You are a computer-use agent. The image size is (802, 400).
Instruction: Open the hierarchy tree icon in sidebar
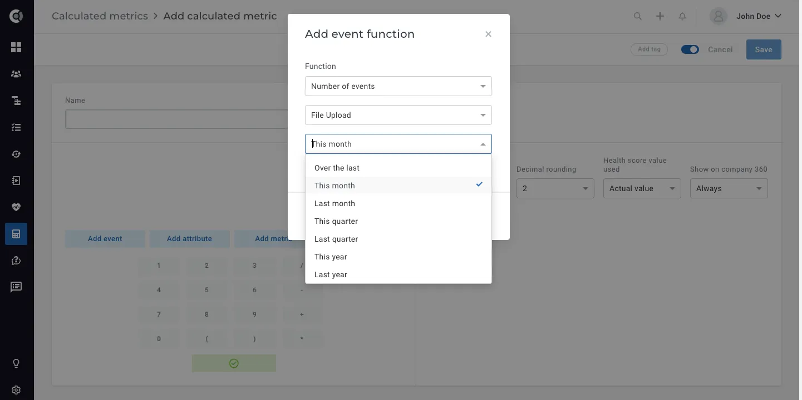coord(16,101)
